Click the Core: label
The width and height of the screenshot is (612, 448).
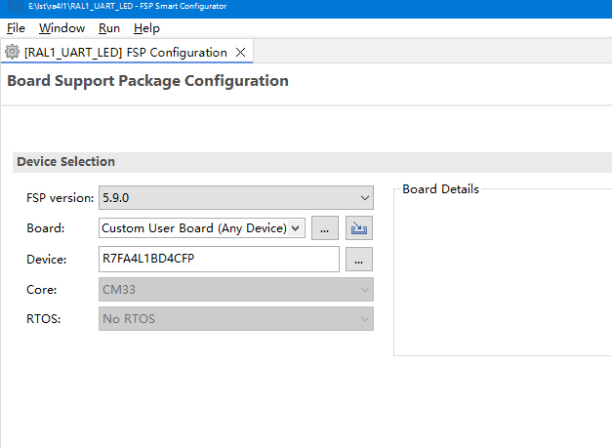point(41,290)
